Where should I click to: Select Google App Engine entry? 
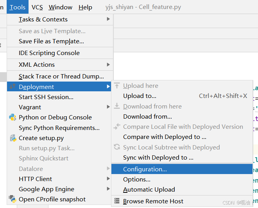(x=59, y=189)
